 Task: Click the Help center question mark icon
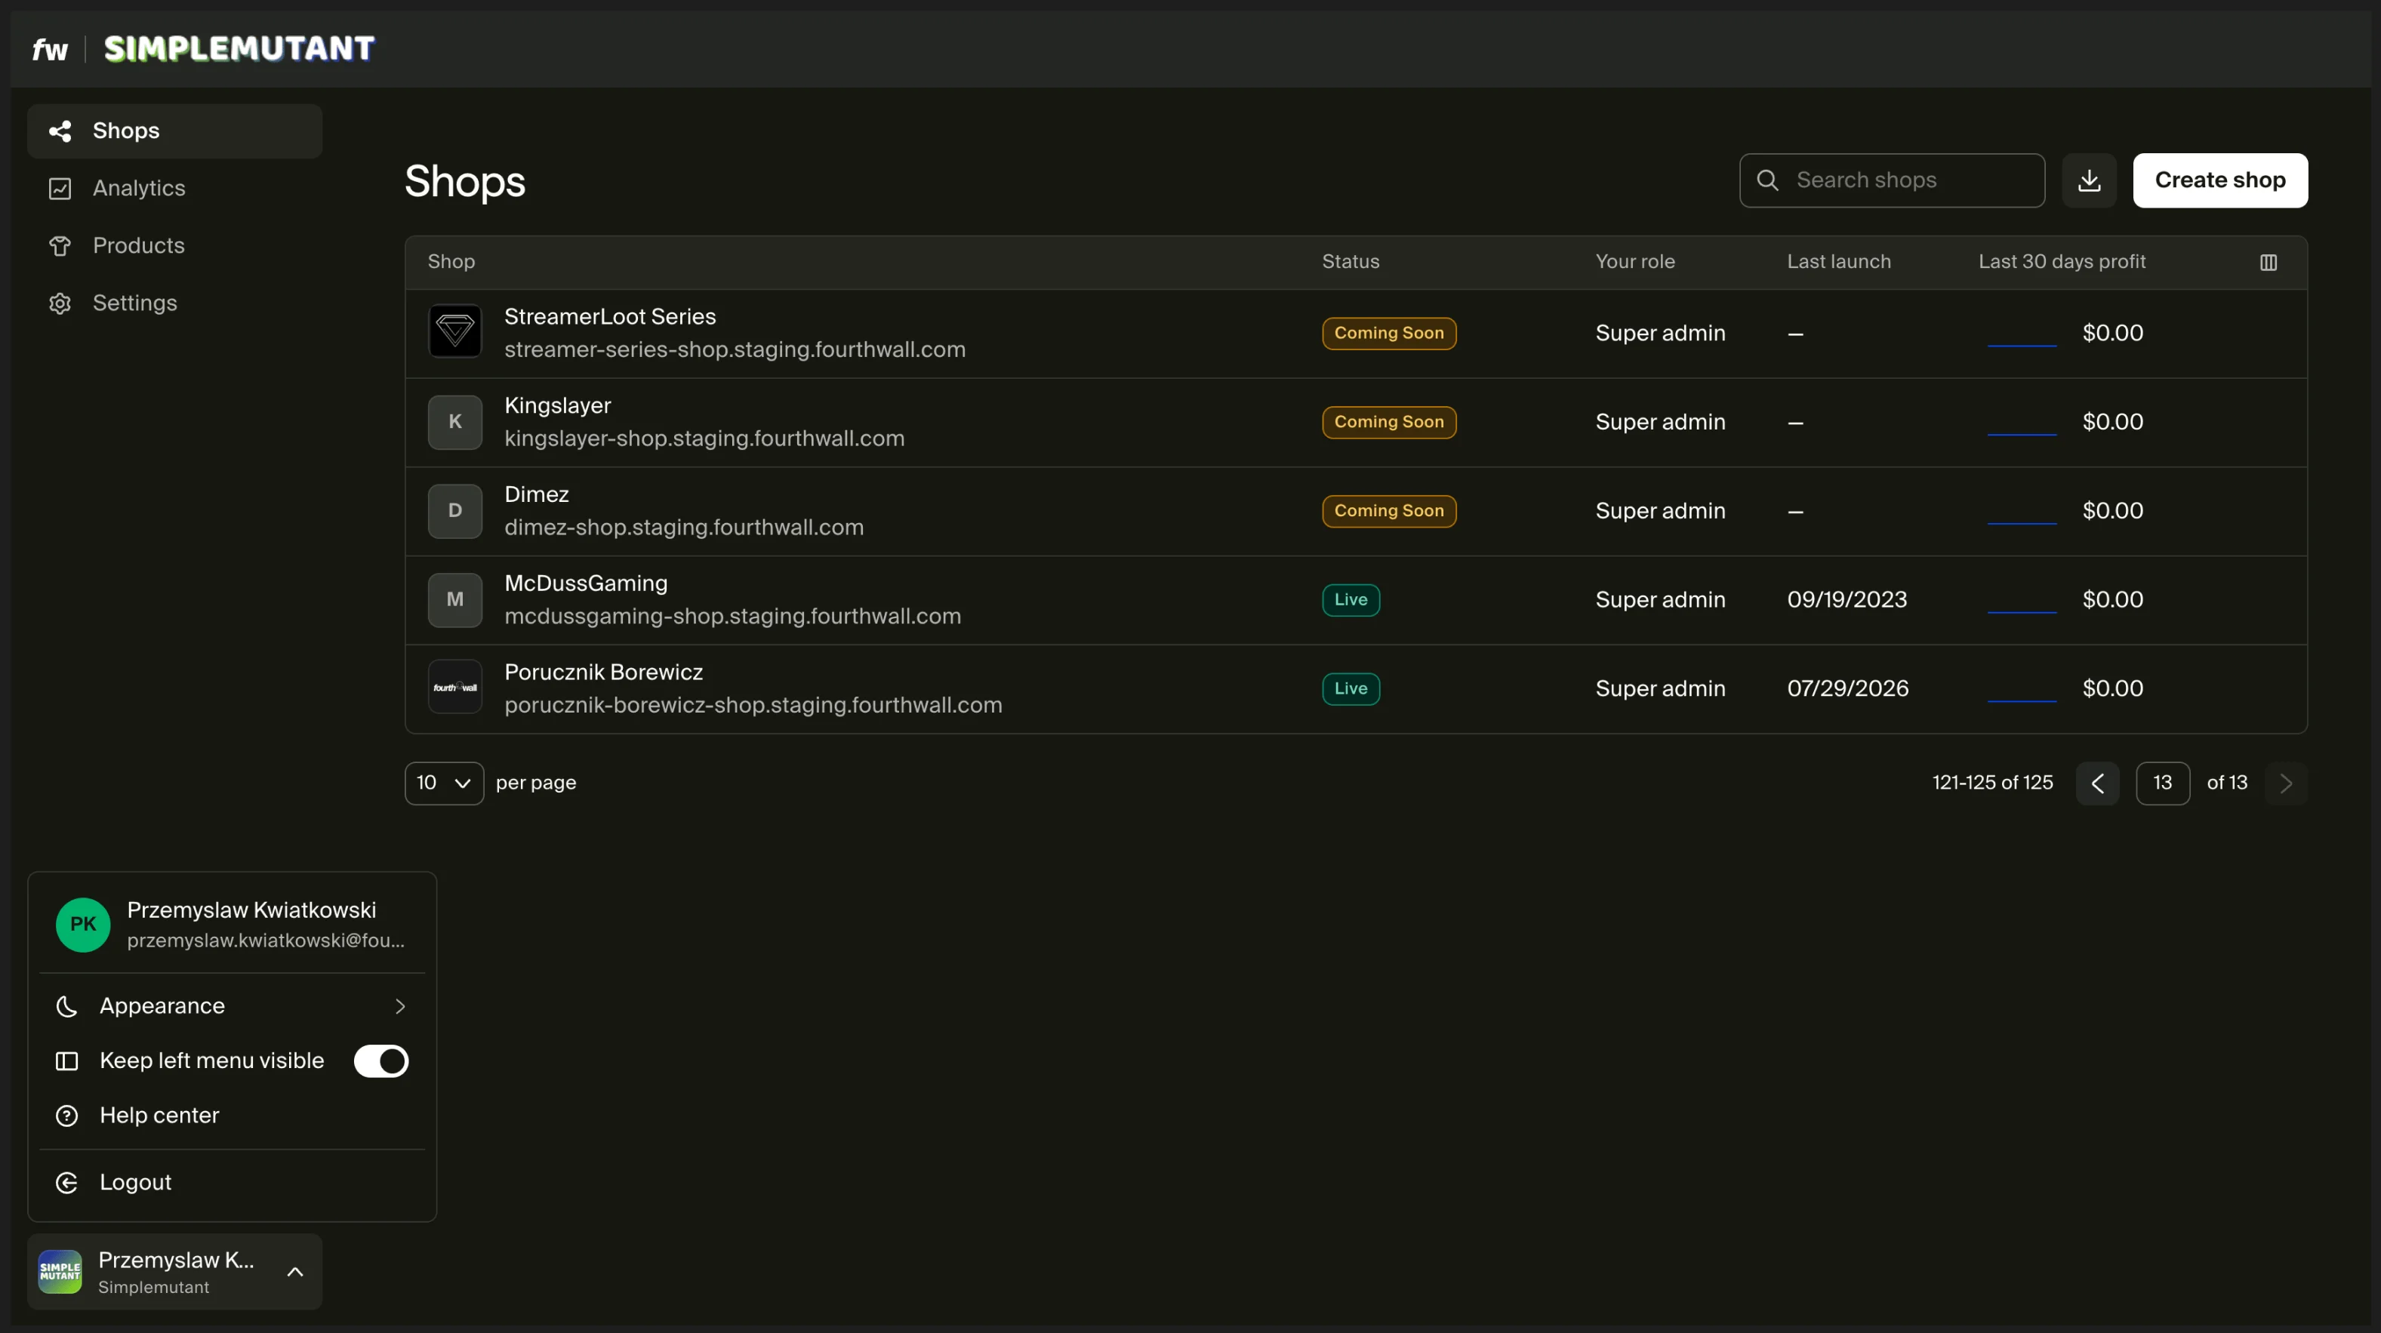[x=66, y=1116]
